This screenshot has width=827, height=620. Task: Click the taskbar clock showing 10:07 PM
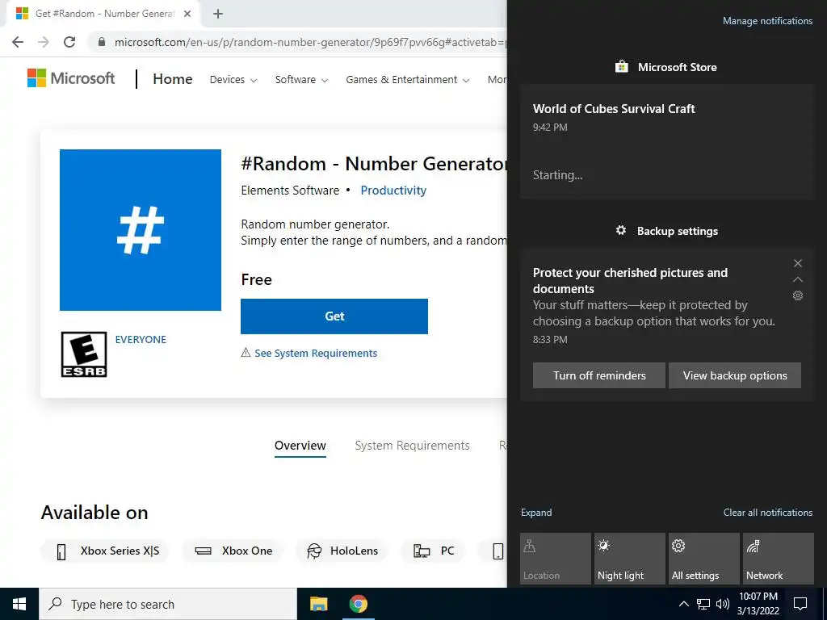tap(758, 604)
